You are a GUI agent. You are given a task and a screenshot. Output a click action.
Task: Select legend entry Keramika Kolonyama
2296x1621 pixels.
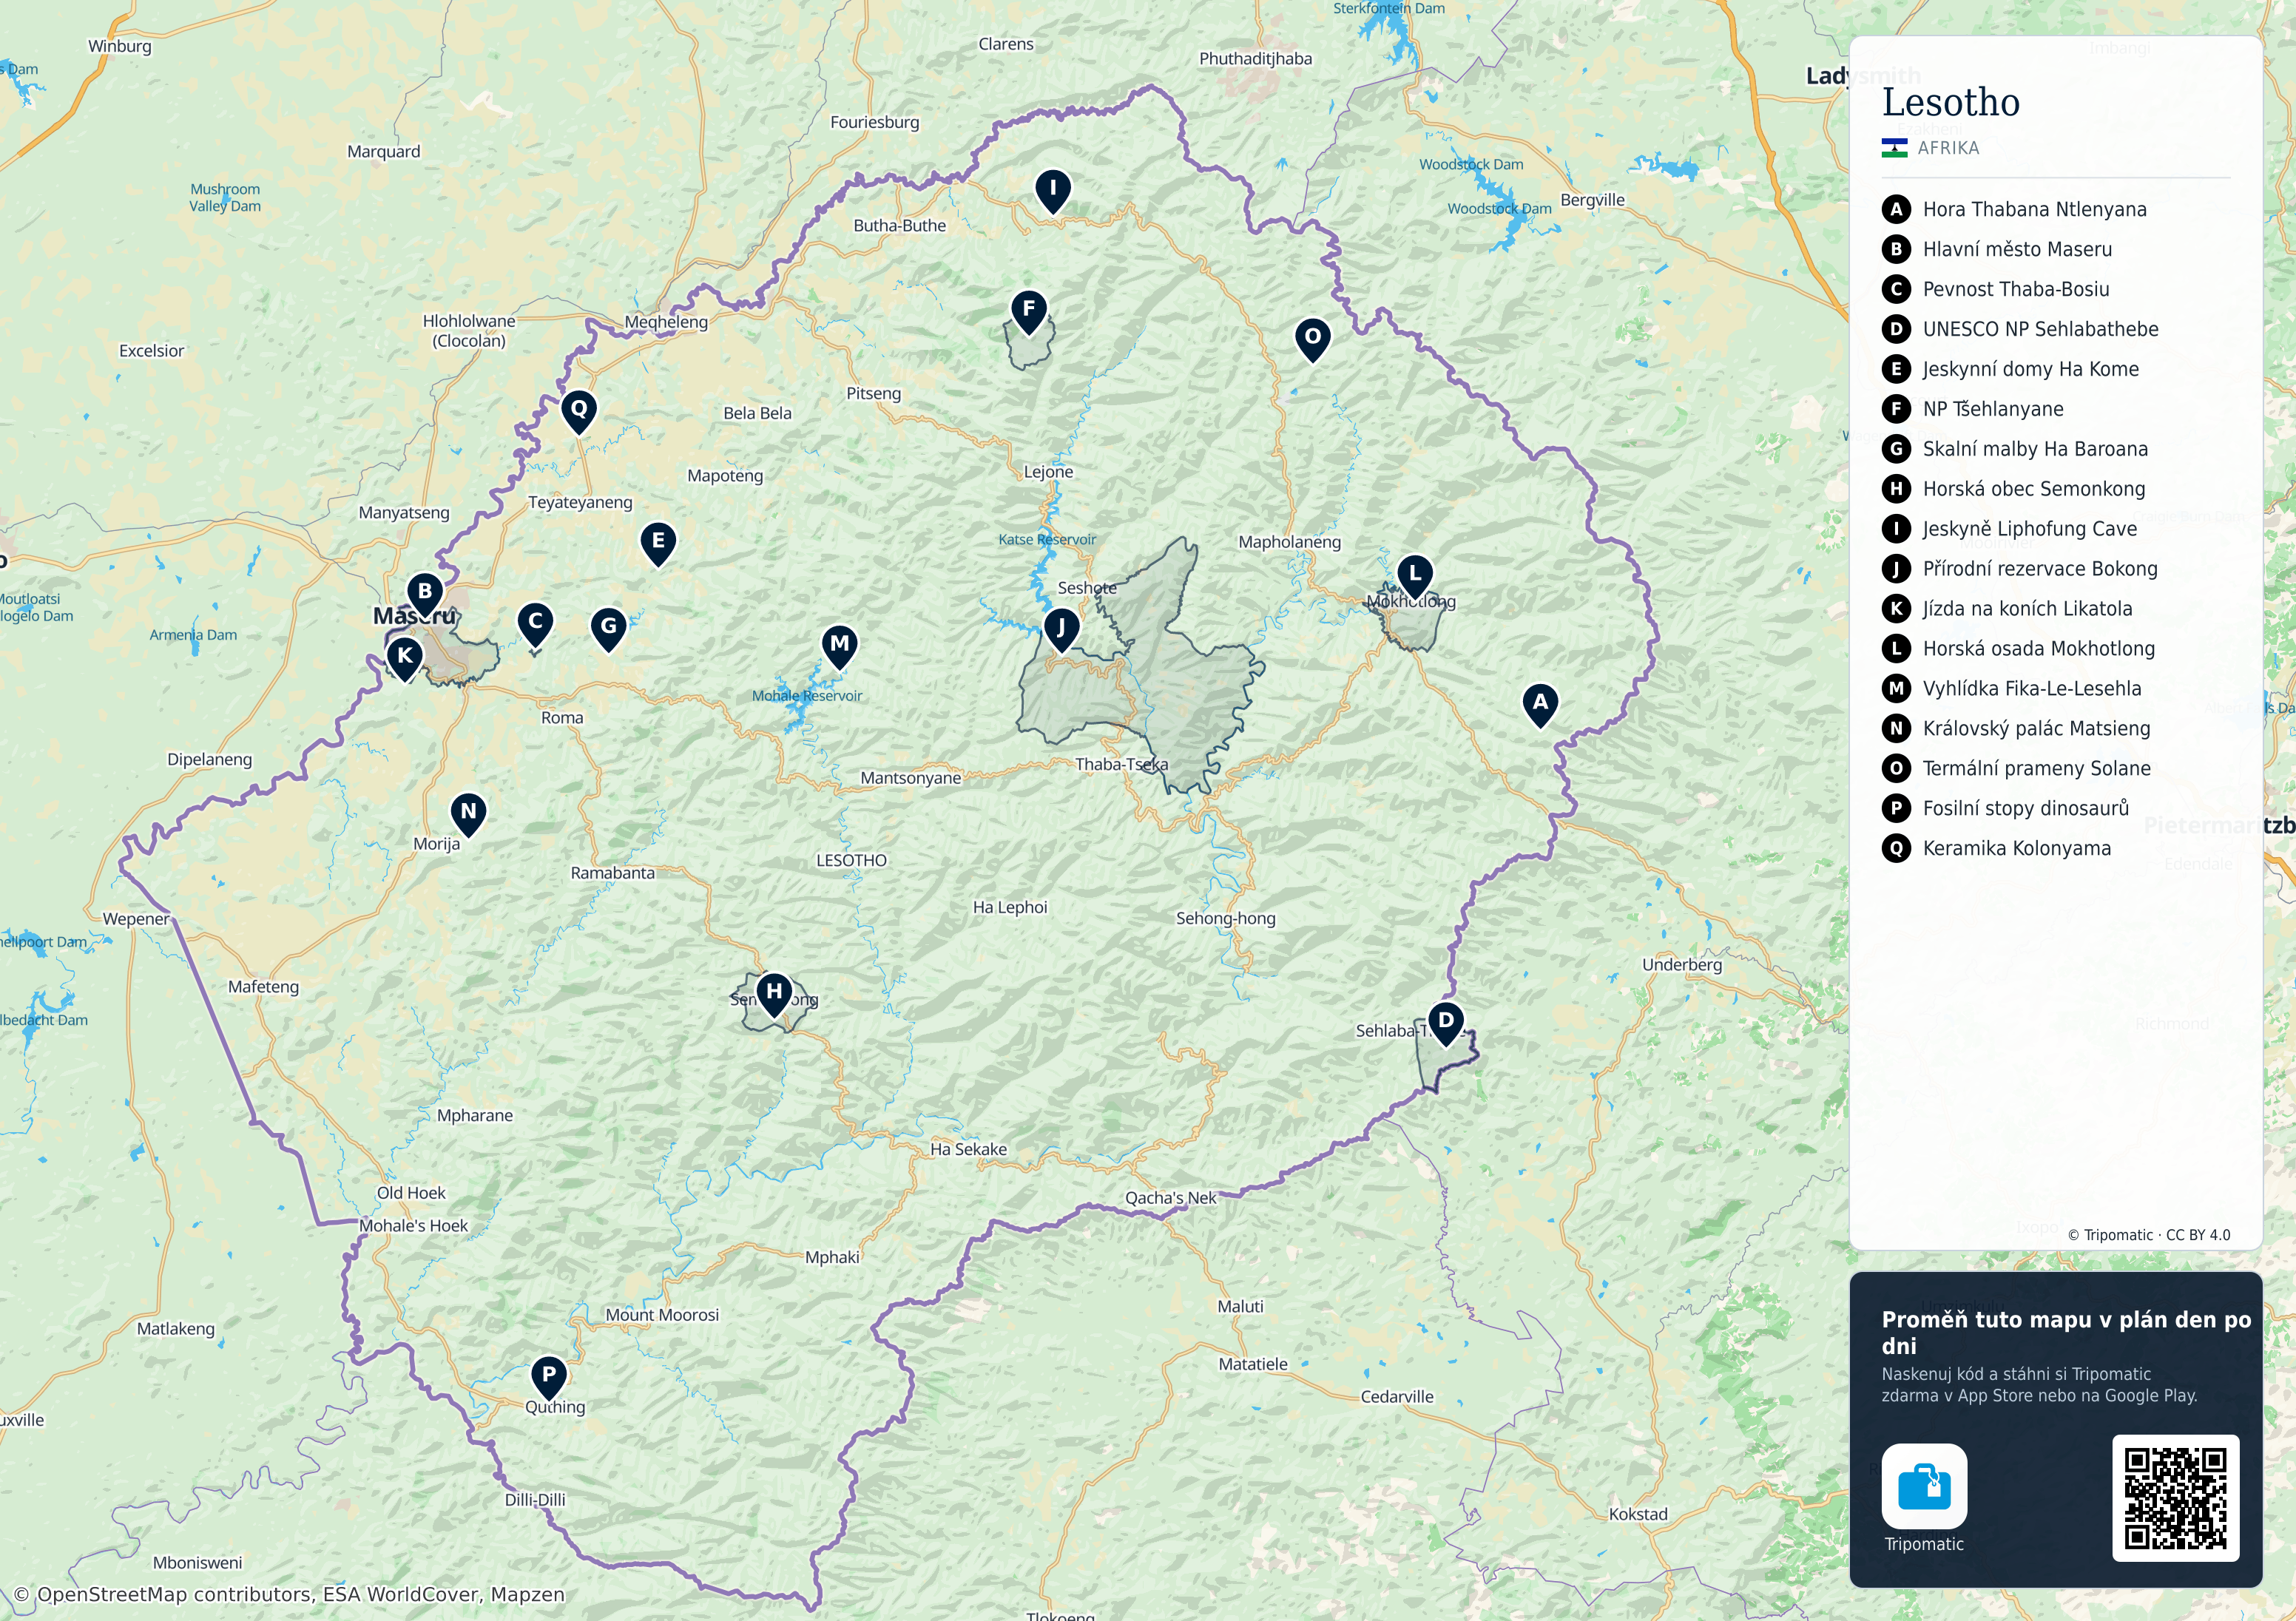pos(1997,849)
